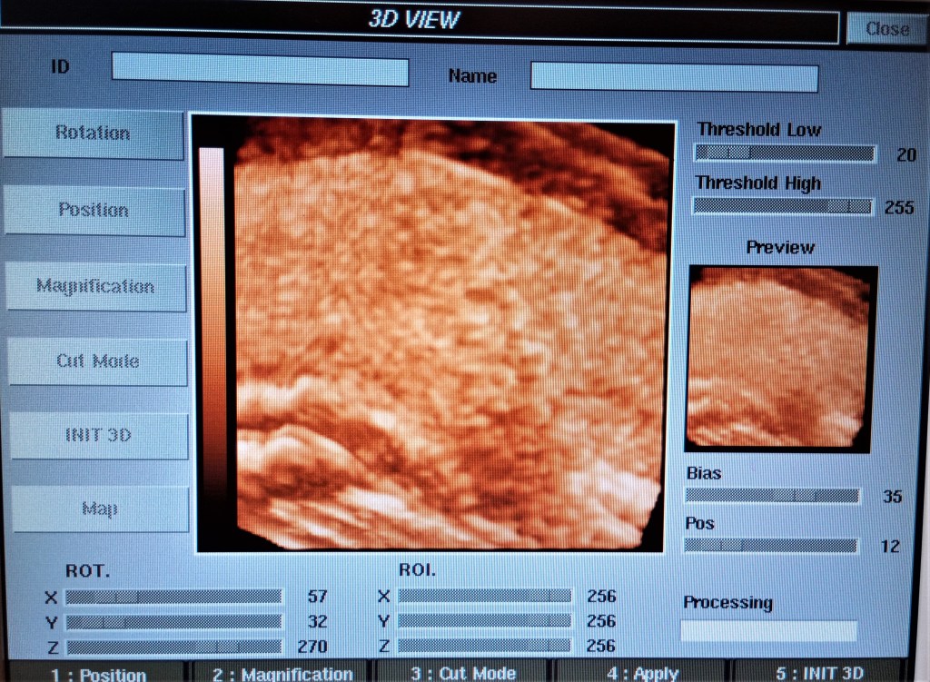Click the Threshold High slider

pos(783,206)
